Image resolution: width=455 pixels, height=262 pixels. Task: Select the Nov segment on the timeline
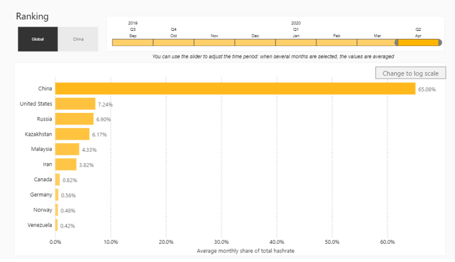214,42
